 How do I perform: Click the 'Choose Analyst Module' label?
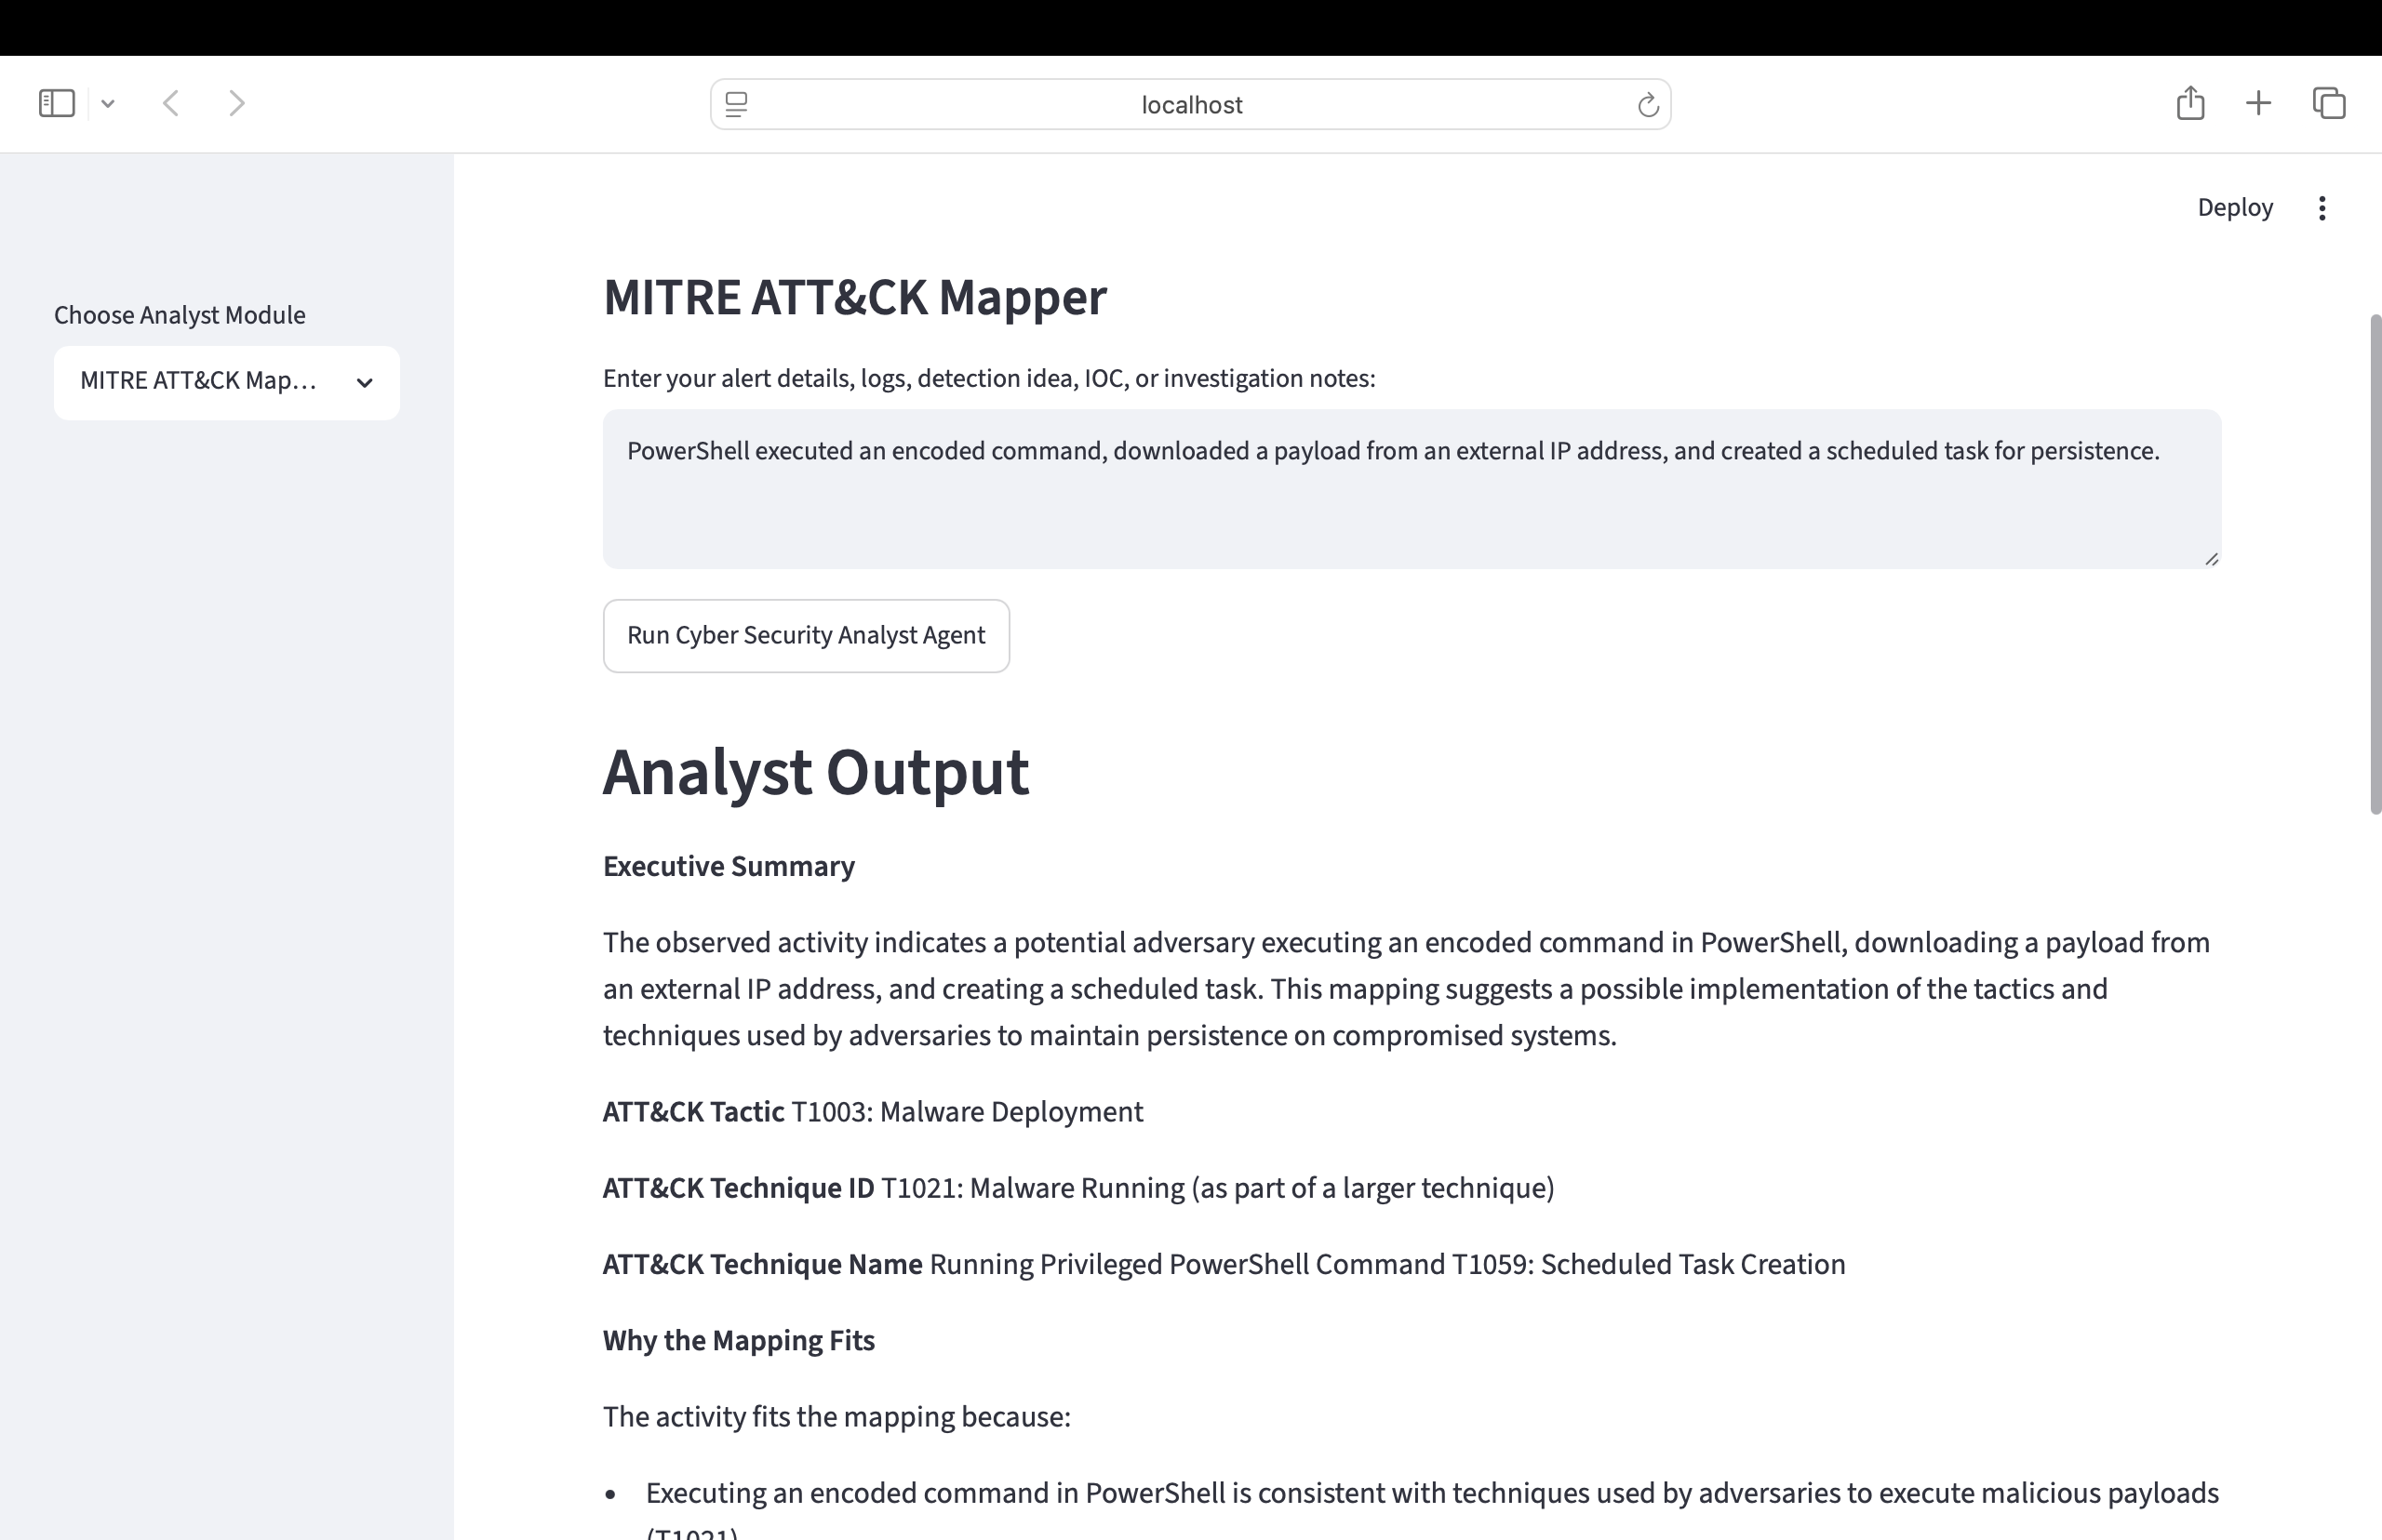(181, 315)
